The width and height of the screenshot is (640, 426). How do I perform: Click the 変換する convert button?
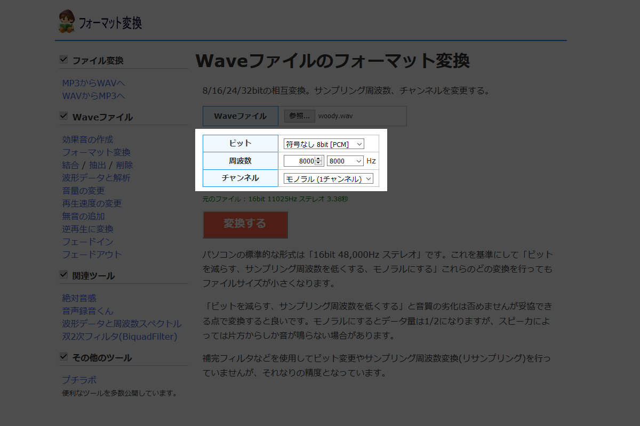tap(245, 224)
